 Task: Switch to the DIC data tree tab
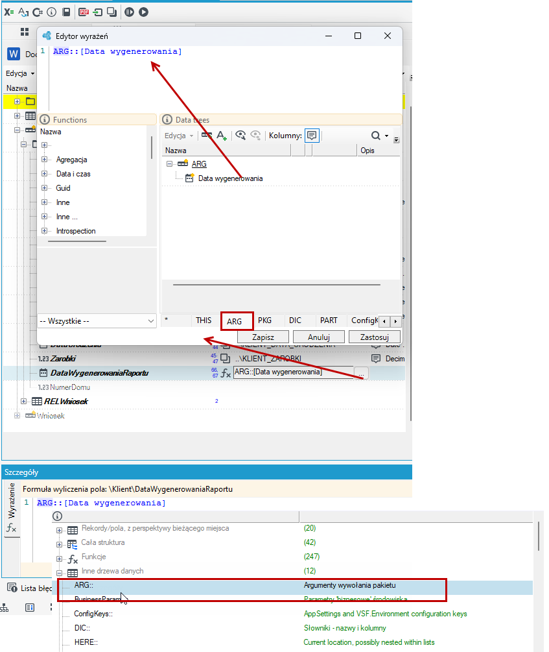click(295, 320)
